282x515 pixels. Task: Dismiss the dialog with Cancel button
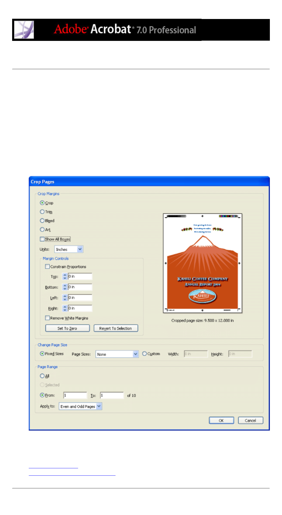(251, 420)
